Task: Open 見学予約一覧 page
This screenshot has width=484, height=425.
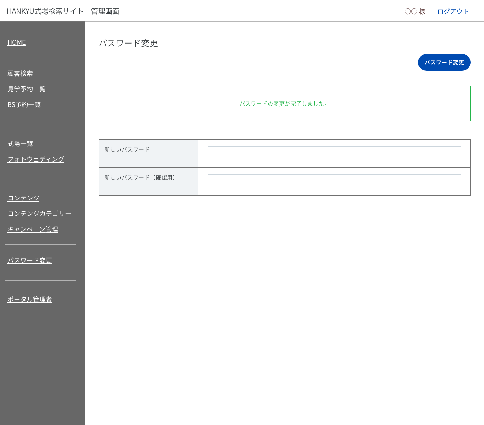Action: [x=27, y=89]
